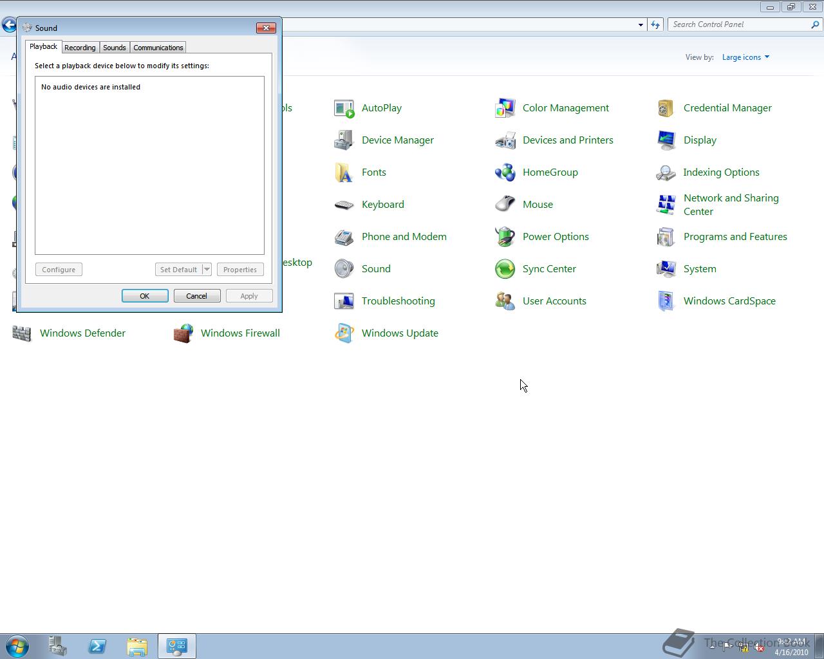Viewport: 824px width, 659px height.
Task: Open Credential Manager icon
Action: click(x=666, y=108)
